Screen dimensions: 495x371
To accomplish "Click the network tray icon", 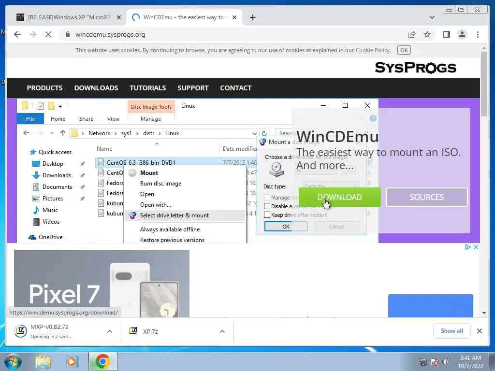I will click(422, 362).
